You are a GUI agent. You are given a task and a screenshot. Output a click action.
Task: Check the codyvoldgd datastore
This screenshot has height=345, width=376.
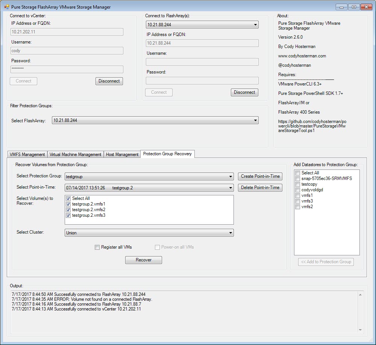pos(297,190)
